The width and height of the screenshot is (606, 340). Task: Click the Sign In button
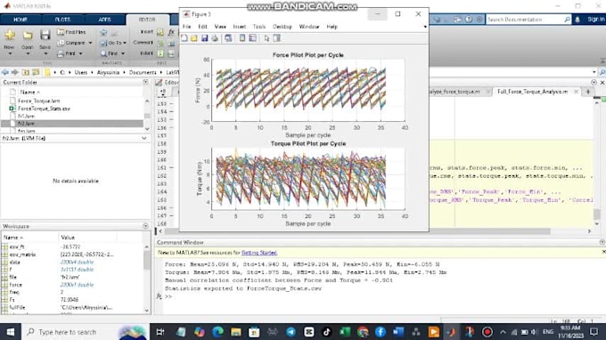595,19
